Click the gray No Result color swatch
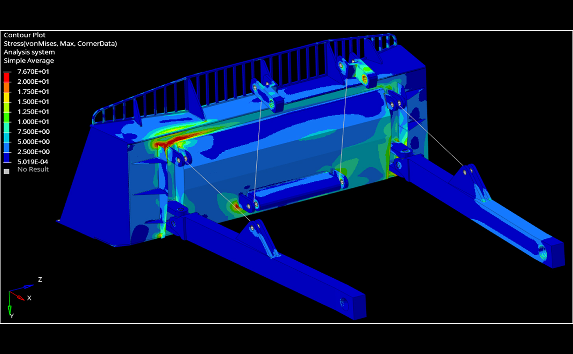Screen dimensions: 573x354 [x=6, y=171]
